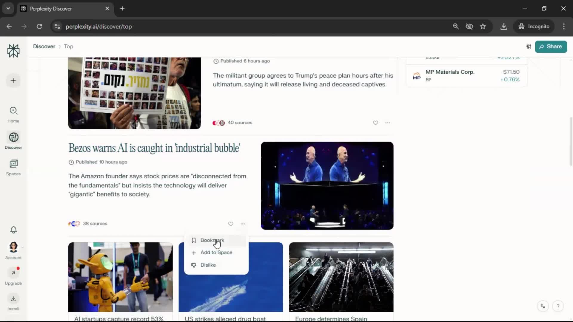This screenshot has width=573, height=322.
Task: Click the new thread plus icon
Action: click(13, 80)
